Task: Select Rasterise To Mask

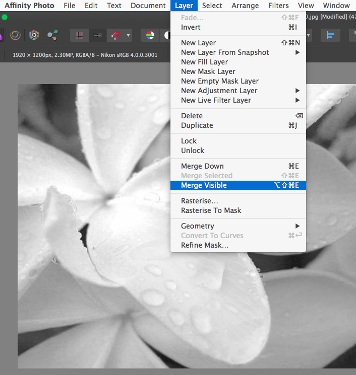Action: coord(211,210)
